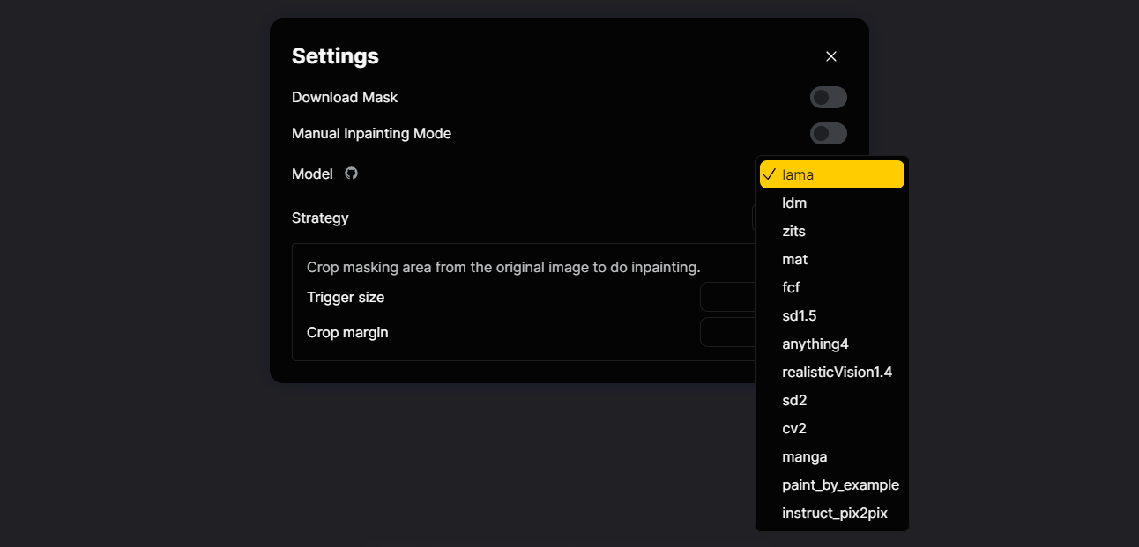Open the Model GitHub link icon
The height and width of the screenshot is (547, 1139).
(x=351, y=174)
